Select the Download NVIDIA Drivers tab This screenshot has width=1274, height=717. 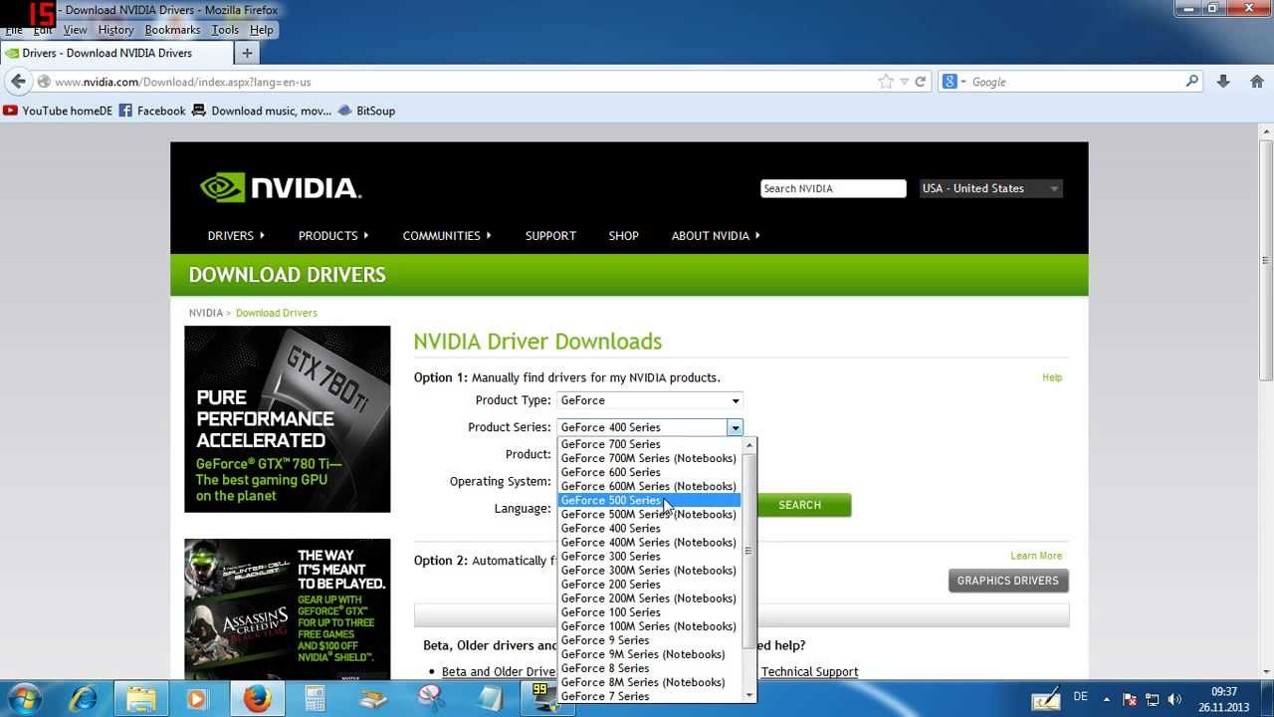(116, 53)
